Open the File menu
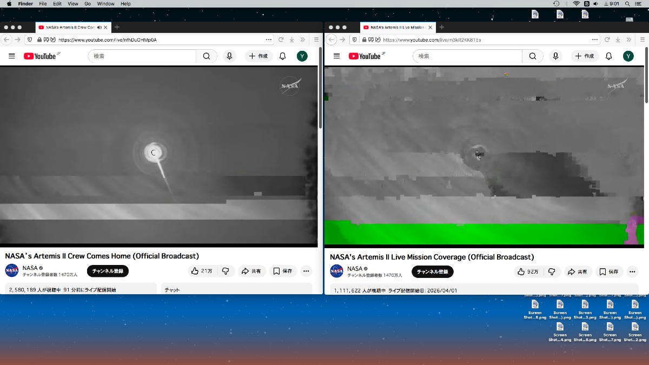Screen dimensions: 649x365 43,4
